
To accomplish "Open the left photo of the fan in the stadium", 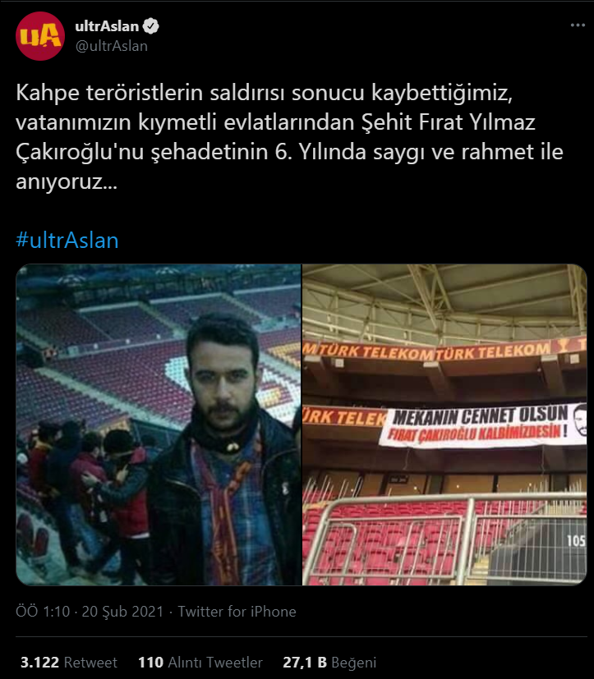I will 159,424.
